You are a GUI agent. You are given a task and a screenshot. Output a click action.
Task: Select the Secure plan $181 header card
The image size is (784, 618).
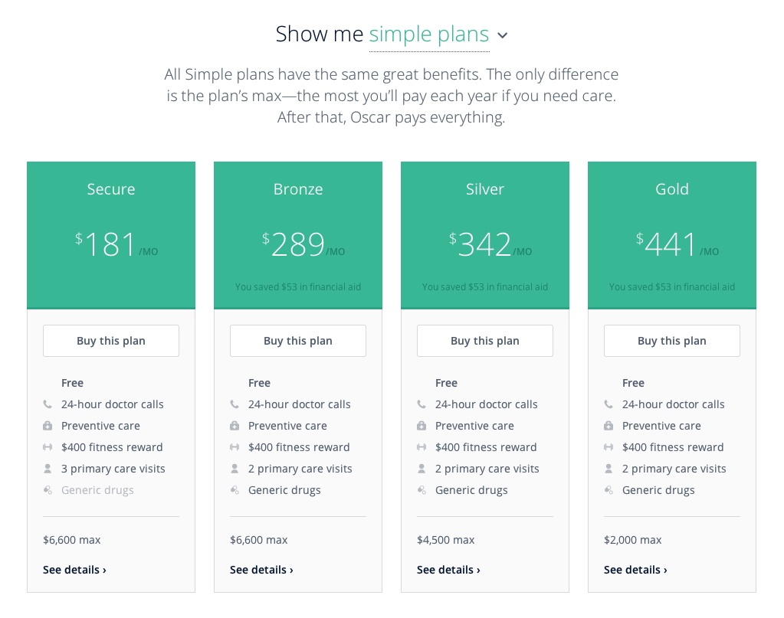coord(111,235)
